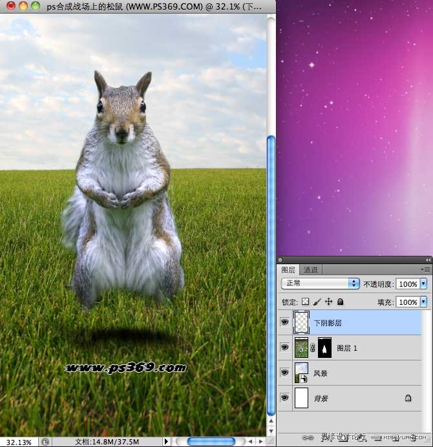
Task: Click the 文档:14.8M/37.5M status text
Action: coord(107,442)
